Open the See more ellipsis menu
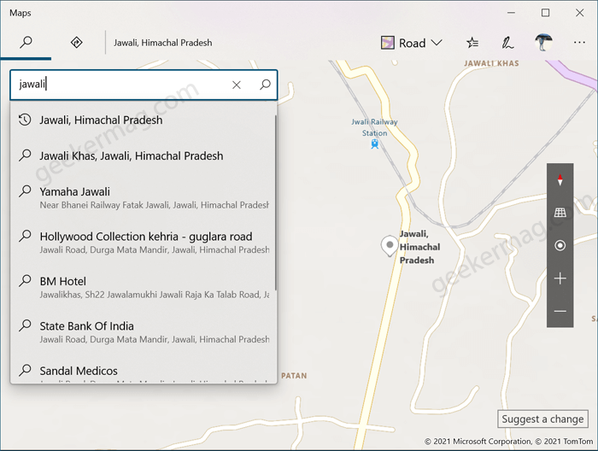 coord(579,43)
